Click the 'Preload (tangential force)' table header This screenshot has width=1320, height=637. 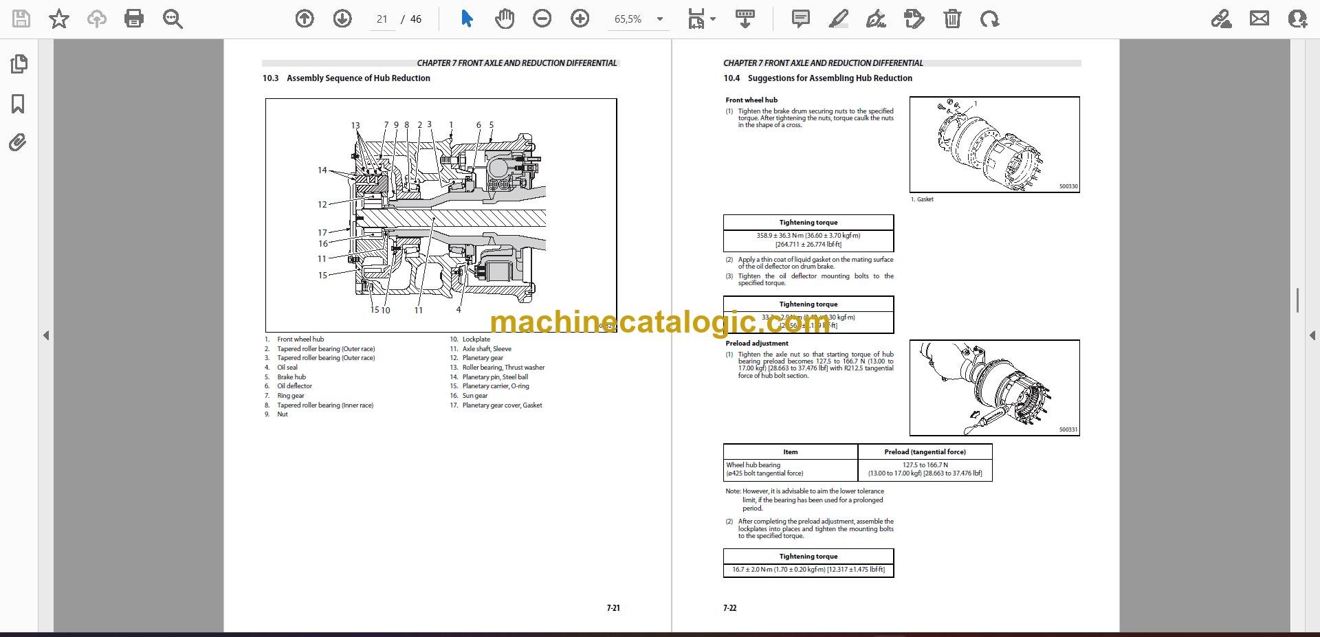click(x=925, y=452)
